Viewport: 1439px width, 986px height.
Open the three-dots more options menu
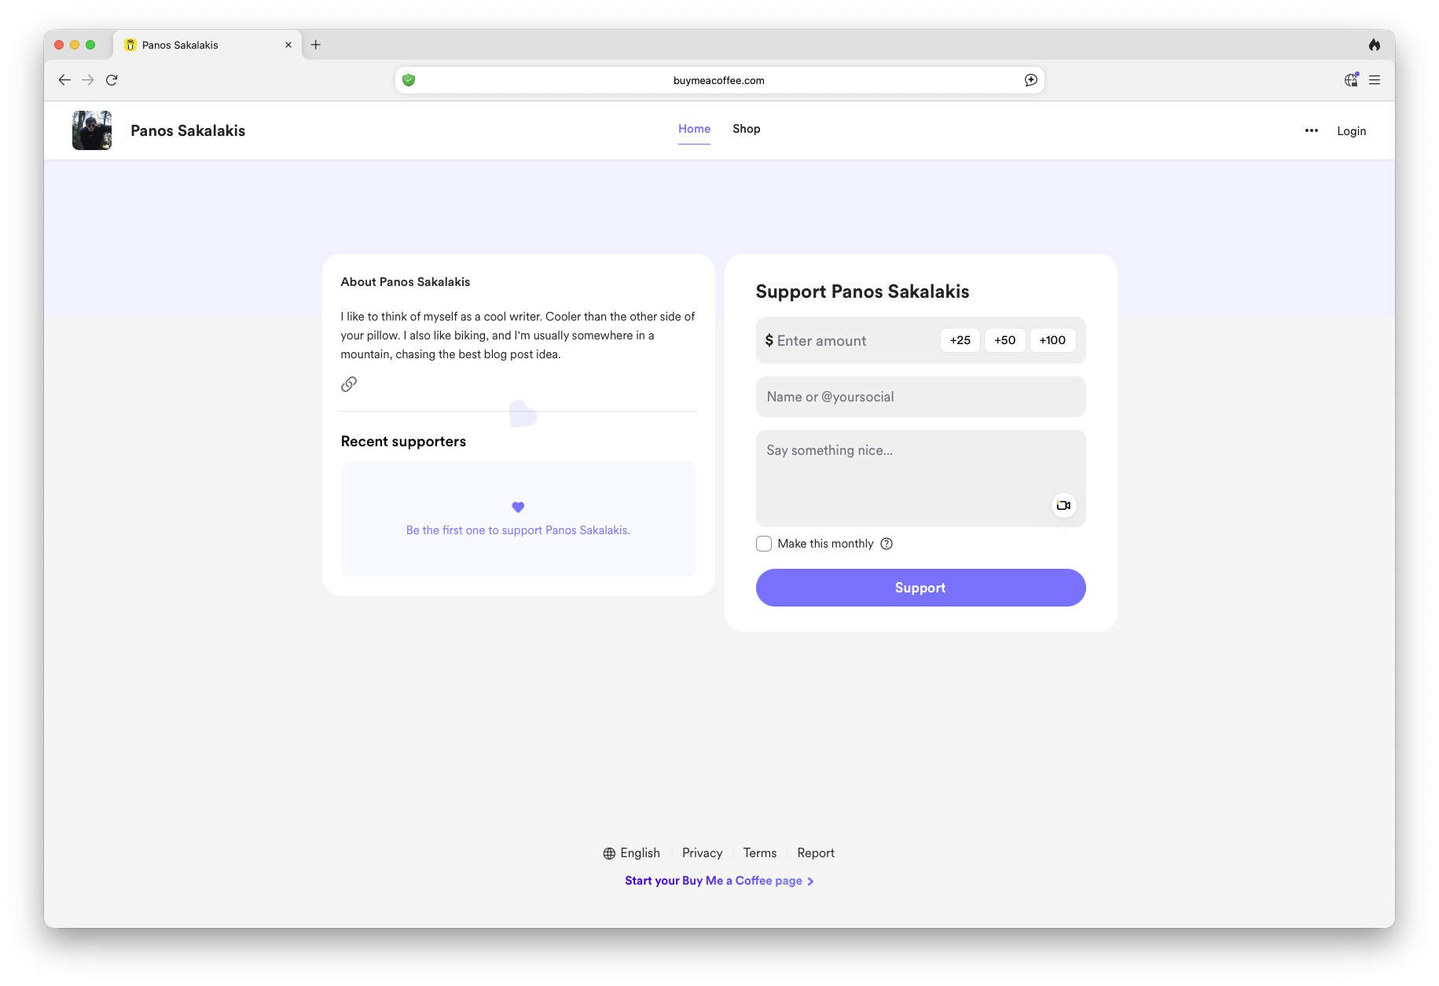tap(1311, 130)
